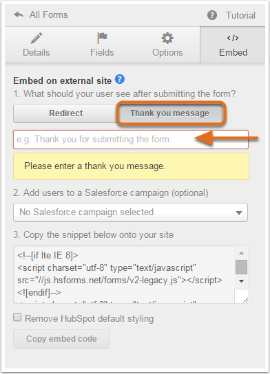Click the gear icon for Options
270x374 pixels.
[167, 38]
